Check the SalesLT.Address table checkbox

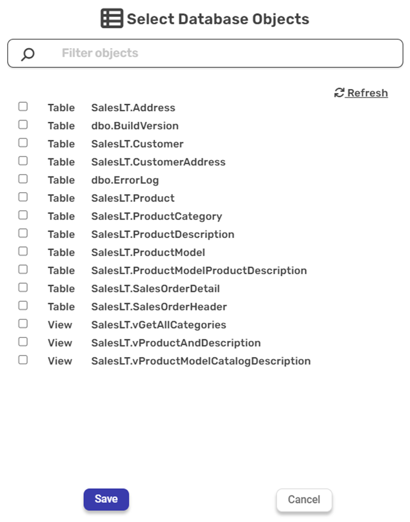(23, 106)
